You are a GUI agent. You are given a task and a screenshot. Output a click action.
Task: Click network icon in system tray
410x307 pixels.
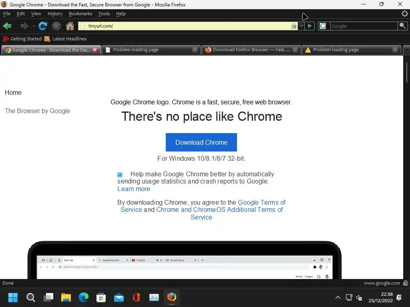click(x=349, y=297)
